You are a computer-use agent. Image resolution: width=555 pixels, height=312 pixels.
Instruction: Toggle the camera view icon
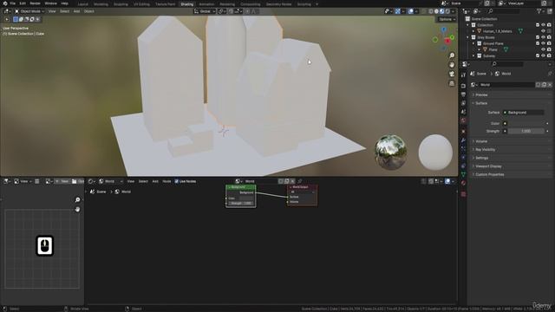click(x=452, y=74)
